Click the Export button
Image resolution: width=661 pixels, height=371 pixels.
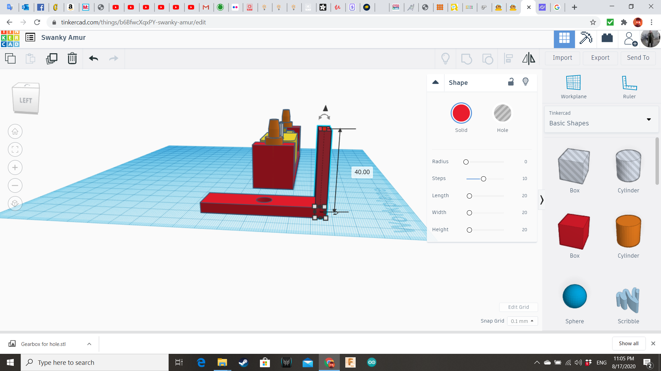(600, 58)
